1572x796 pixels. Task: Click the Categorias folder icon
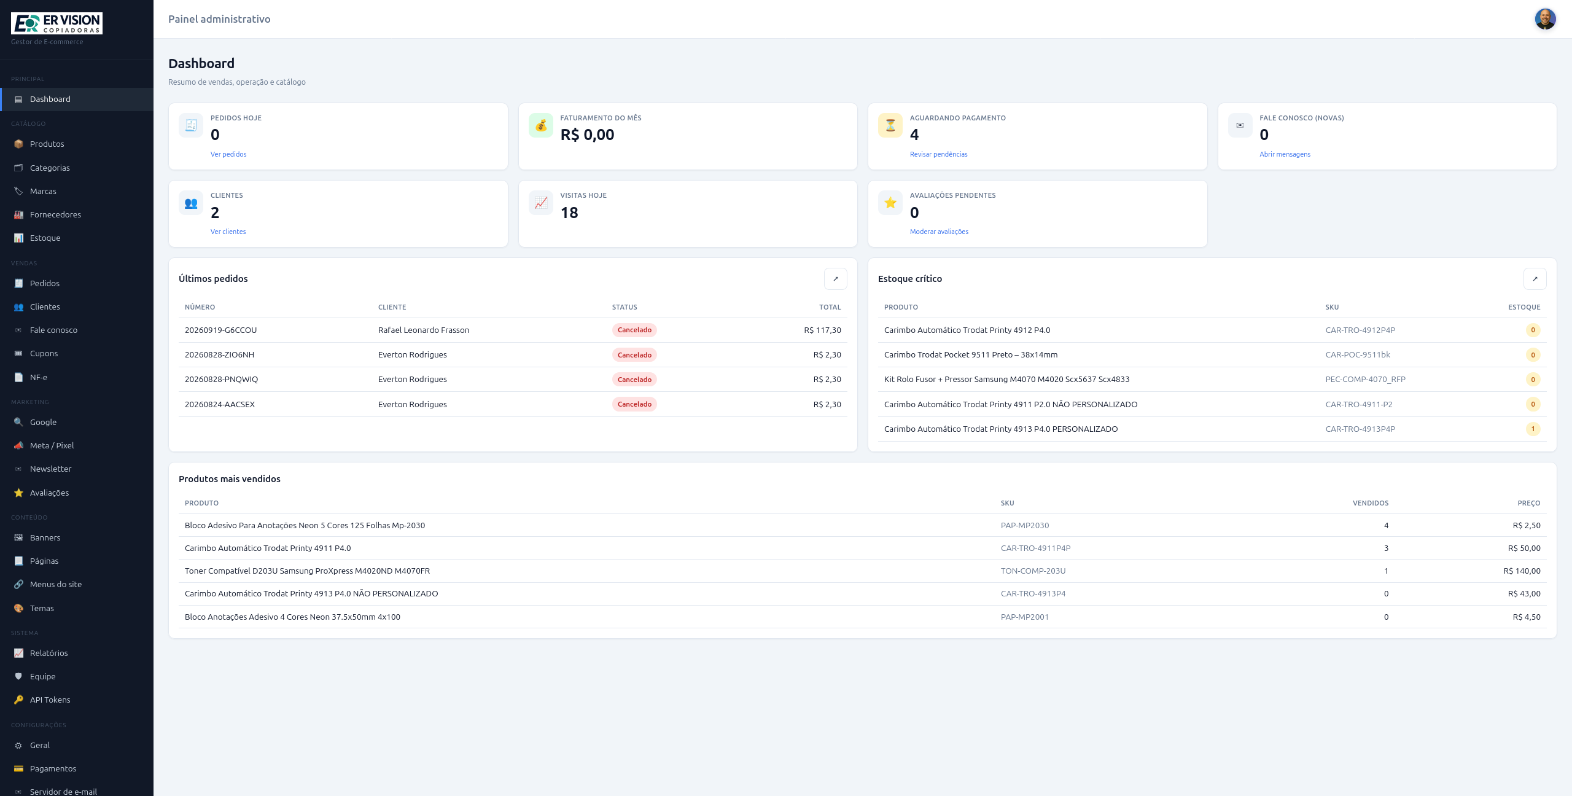tap(18, 168)
